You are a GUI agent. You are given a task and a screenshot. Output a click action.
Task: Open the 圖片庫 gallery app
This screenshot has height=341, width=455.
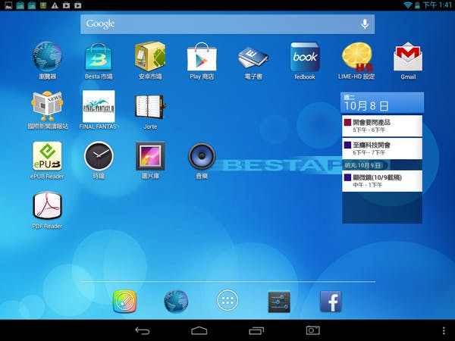coord(150,156)
